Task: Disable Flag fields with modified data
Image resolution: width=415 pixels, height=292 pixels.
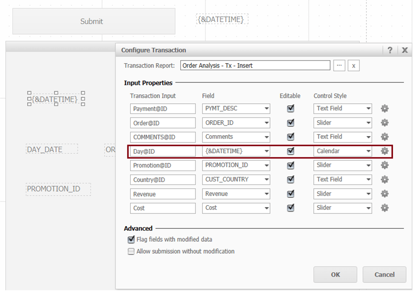Action: point(131,239)
